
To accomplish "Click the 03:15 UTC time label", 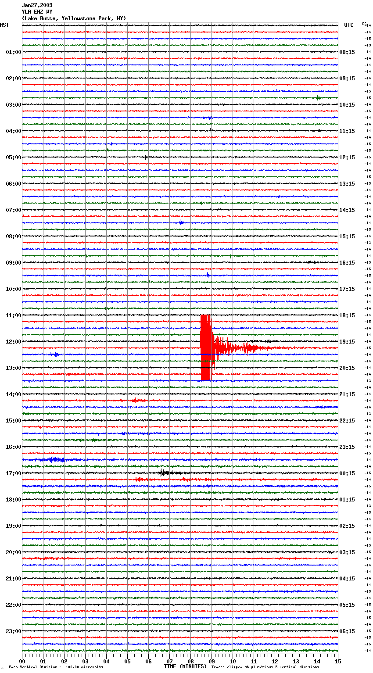I will point(347,552).
